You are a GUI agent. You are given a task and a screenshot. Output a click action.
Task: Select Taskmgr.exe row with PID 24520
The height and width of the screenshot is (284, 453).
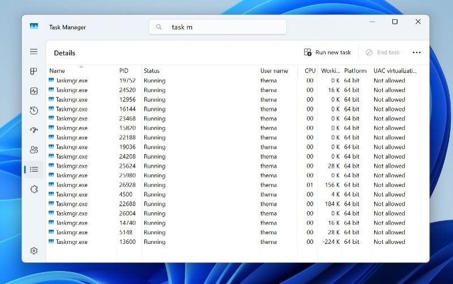(71, 90)
